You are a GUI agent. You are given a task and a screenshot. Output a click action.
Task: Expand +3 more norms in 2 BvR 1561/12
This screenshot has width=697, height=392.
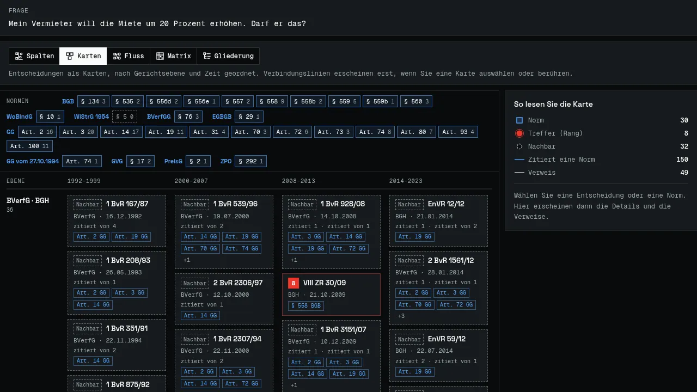tap(401, 316)
